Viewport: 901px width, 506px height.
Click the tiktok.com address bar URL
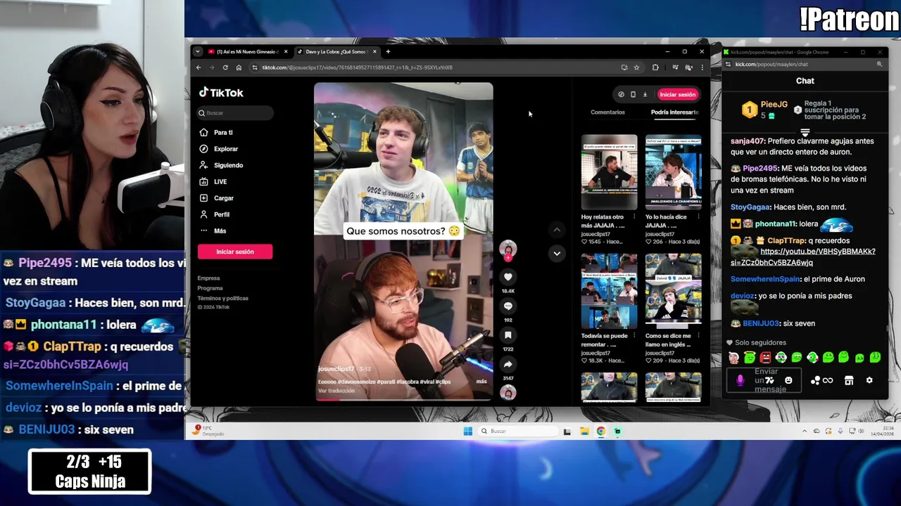[x=357, y=67]
